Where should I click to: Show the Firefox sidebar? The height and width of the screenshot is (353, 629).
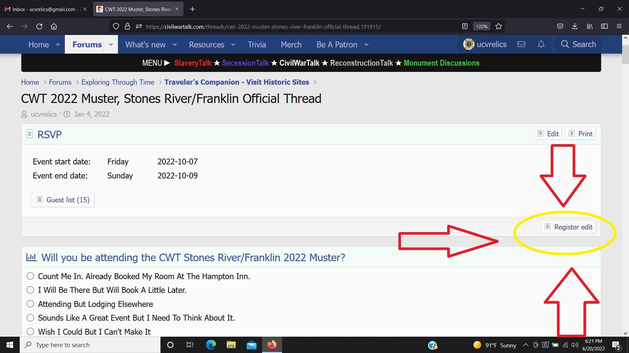[x=604, y=26]
